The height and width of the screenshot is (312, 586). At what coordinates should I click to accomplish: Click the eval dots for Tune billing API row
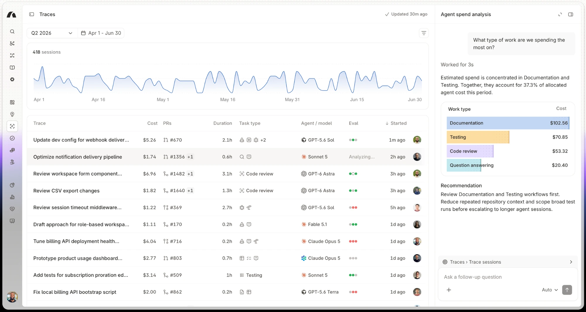pyautogui.click(x=353, y=241)
